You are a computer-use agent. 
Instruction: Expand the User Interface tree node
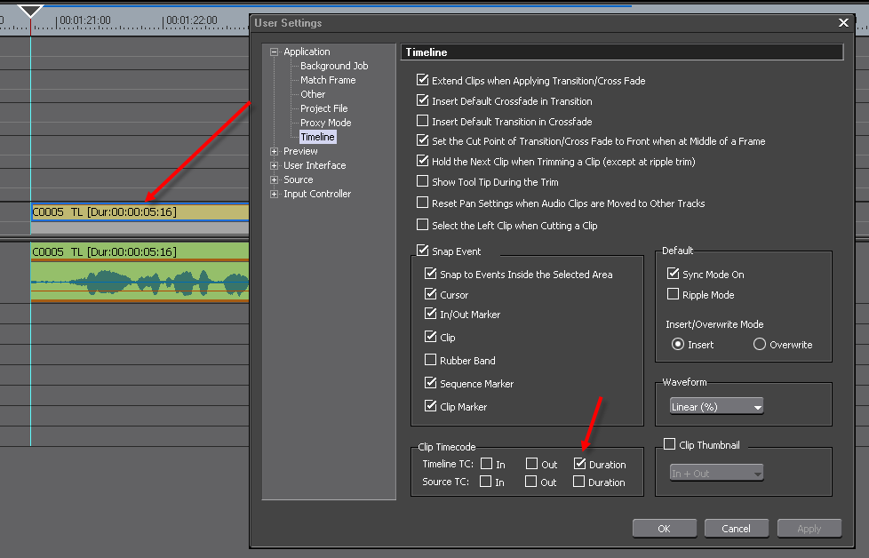(x=275, y=165)
